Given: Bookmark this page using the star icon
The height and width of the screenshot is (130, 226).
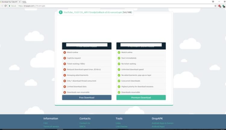Looking at the screenshot, I should tap(215, 6).
